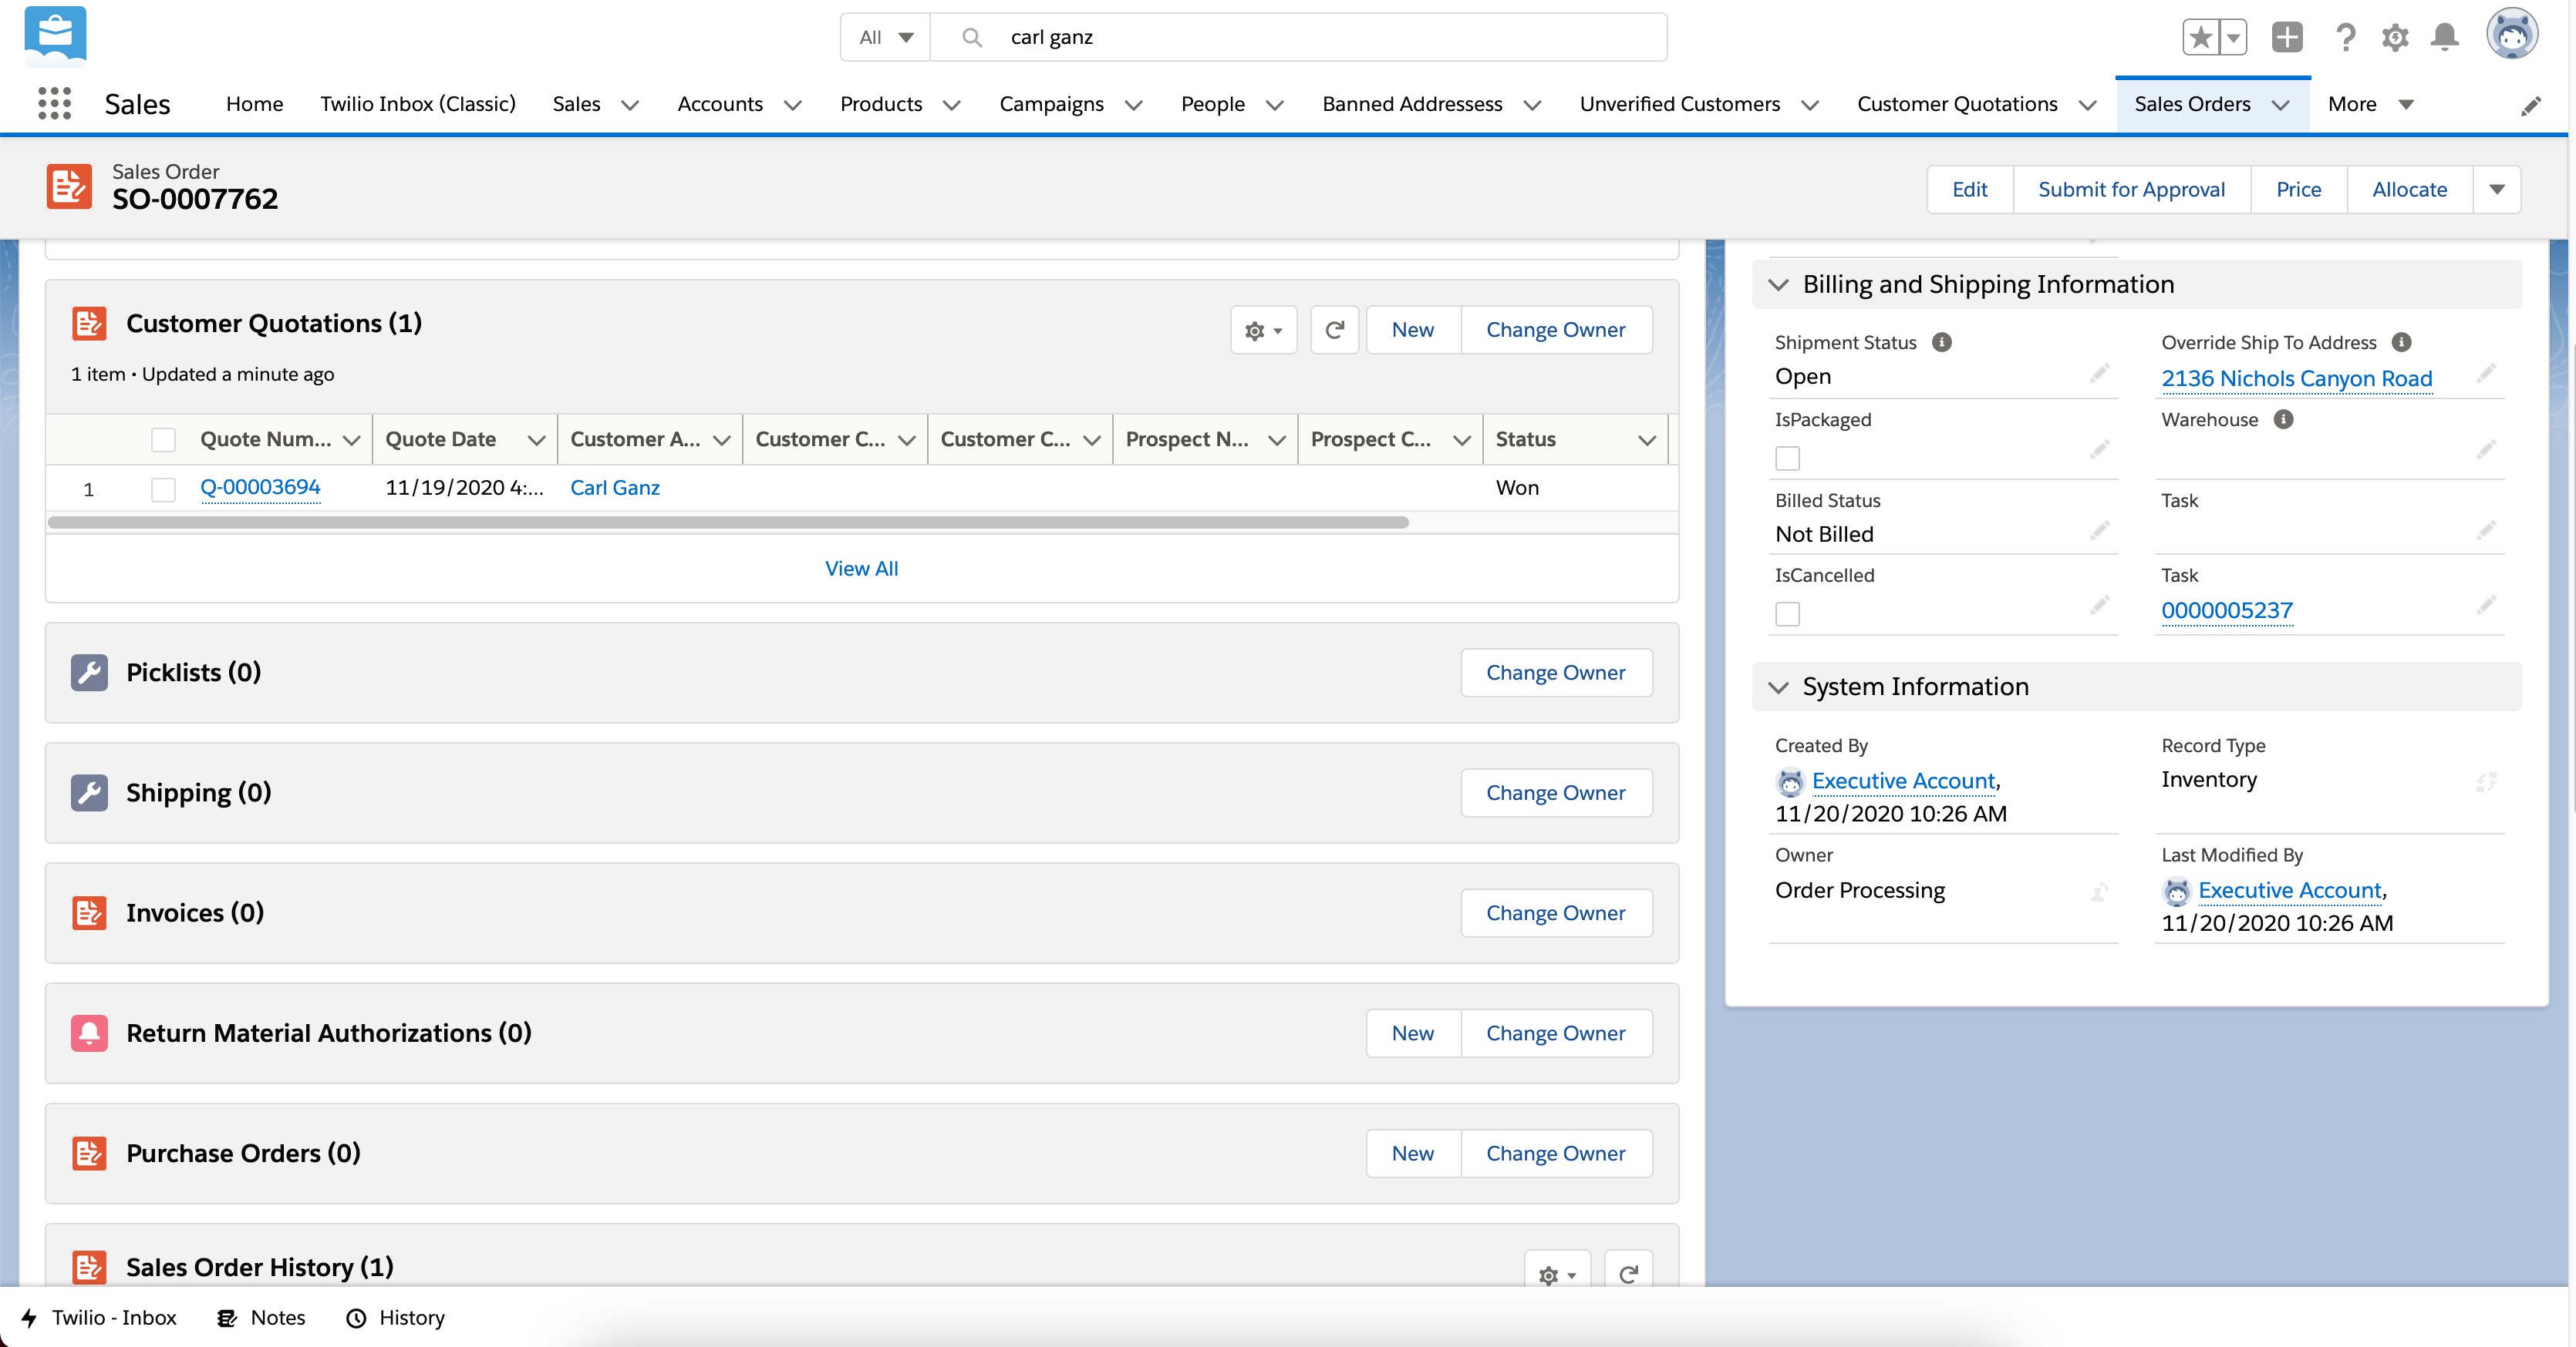Open the Notifications bell icon

[2445, 38]
